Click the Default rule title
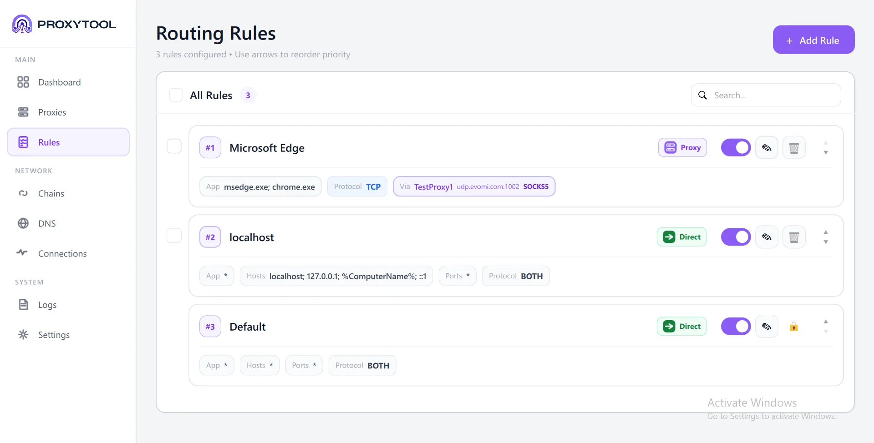The height and width of the screenshot is (443, 874). tap(248, 327)
